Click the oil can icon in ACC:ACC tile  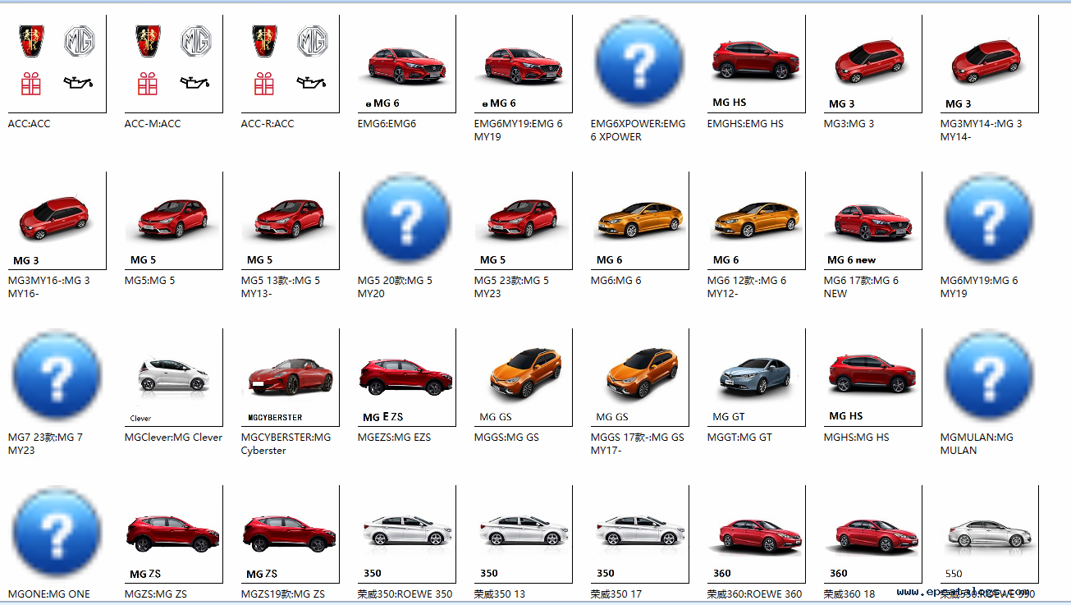[79, 84]
